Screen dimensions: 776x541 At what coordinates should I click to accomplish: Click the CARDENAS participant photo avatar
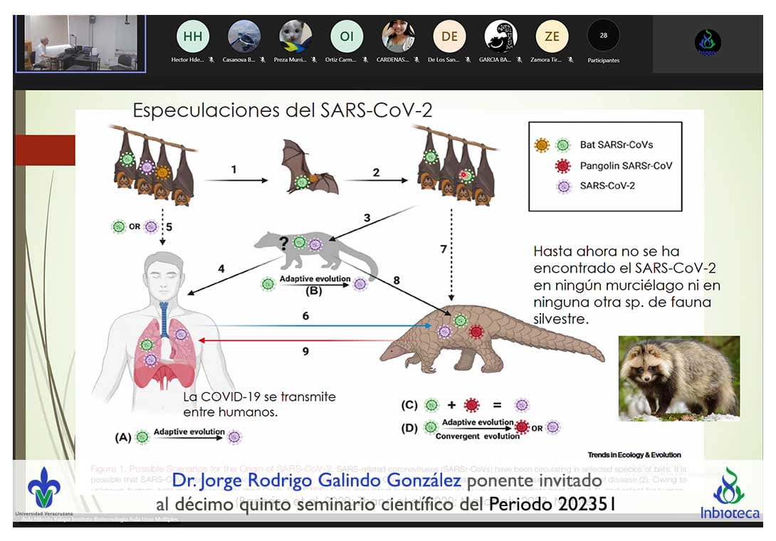(x=398, y=36)
